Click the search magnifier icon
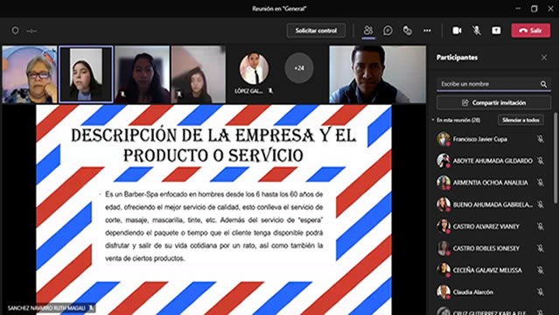 click(x=543, y=84)
